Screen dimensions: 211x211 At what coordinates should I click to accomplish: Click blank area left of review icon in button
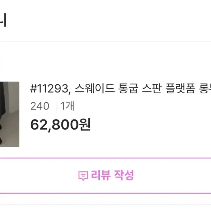(39, 176)
